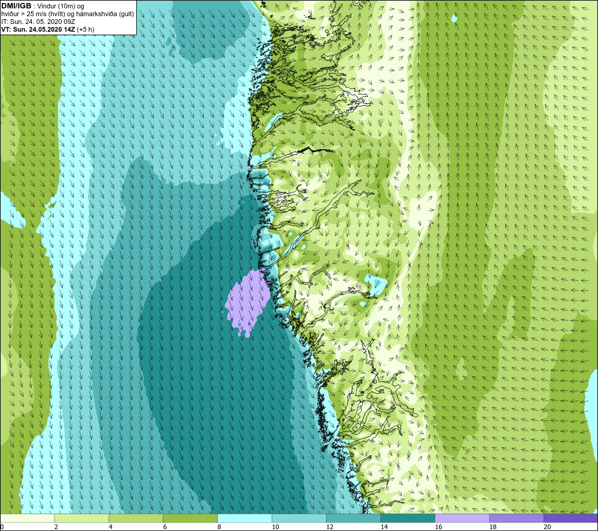Click legend tick label '0'

[2, 527]
